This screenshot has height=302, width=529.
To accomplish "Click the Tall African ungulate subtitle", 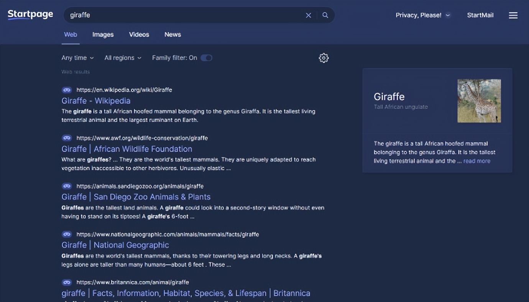I will [401, 107].
